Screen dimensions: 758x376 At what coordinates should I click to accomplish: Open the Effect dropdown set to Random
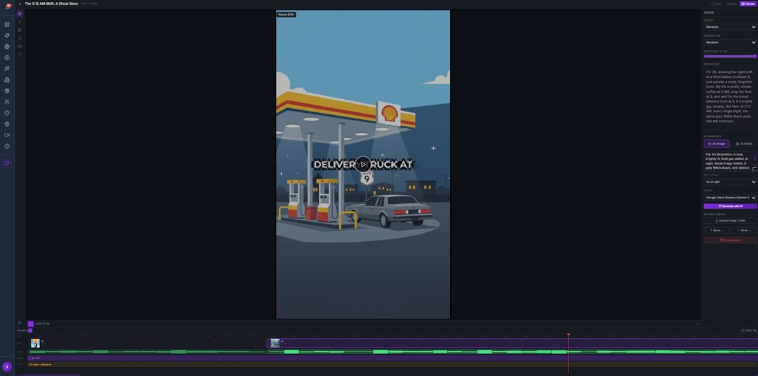point(730,27)
